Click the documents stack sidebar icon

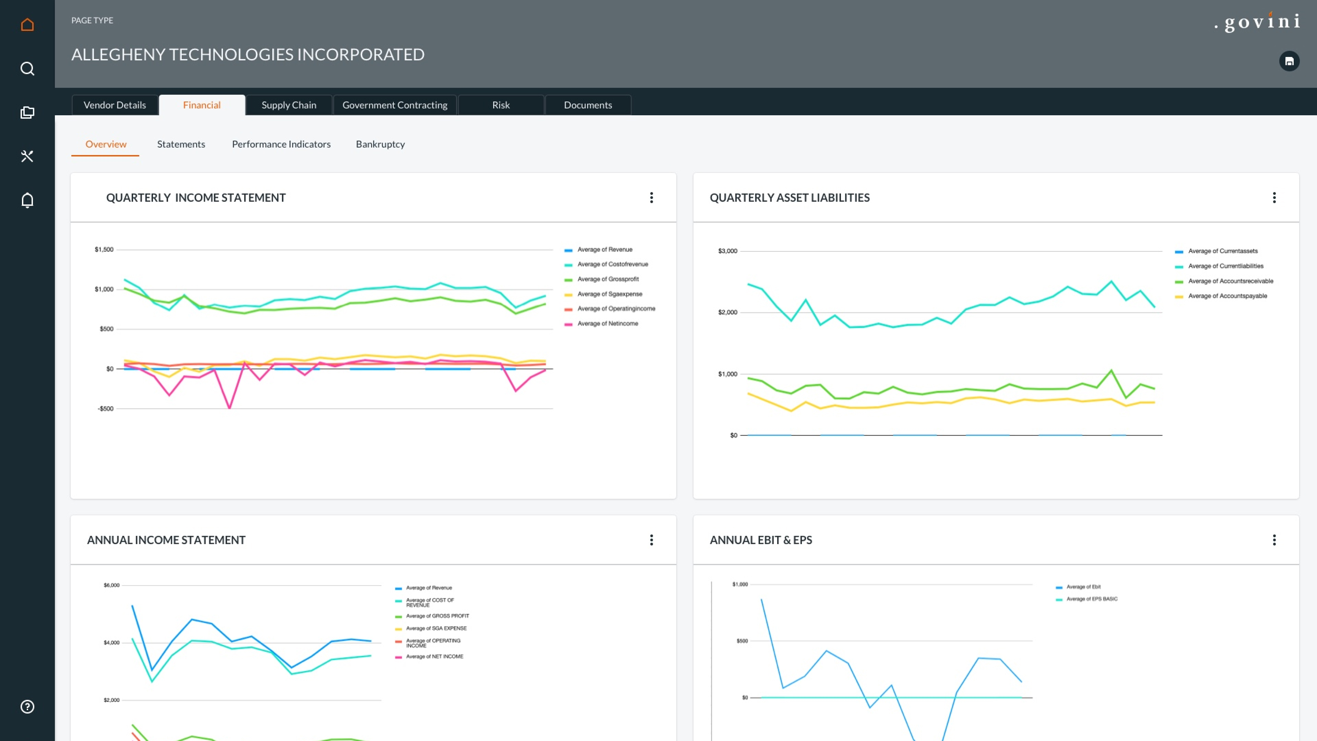27,113
